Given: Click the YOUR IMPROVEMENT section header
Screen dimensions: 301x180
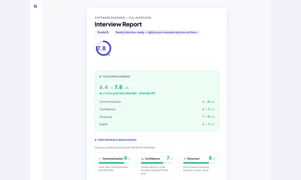Looking at the screenshot, I should tap(116, 76).
